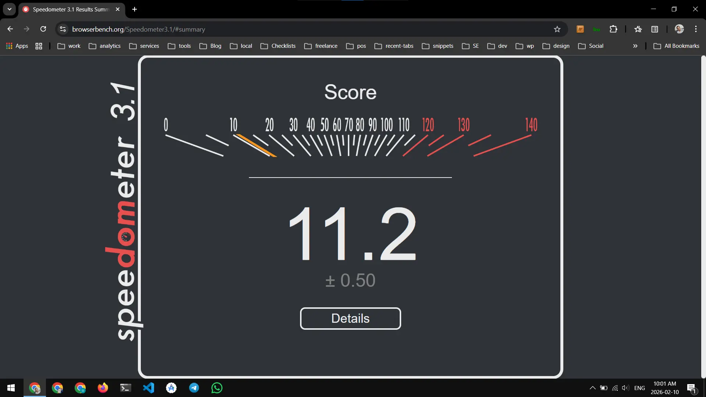
Task: Expand the hidden bookmarks chevron
Action: click(x=635, y=46)
